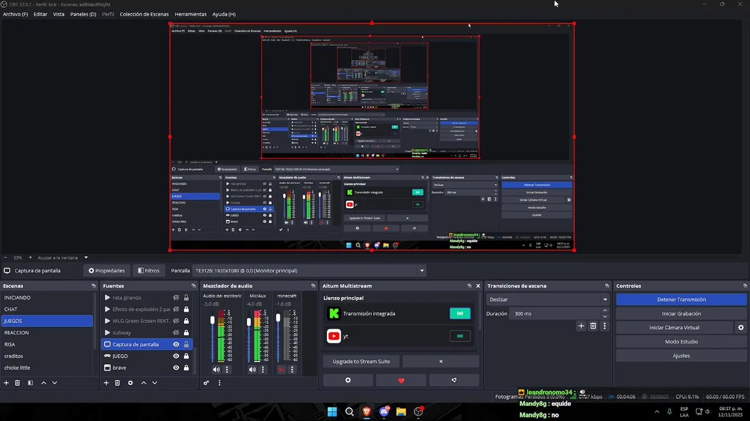Open scene filters icon in Escenas toolbar
Image resolution: width=750 pixels, height=421 pixels.
pyautogui.click(x=30, y=383)
